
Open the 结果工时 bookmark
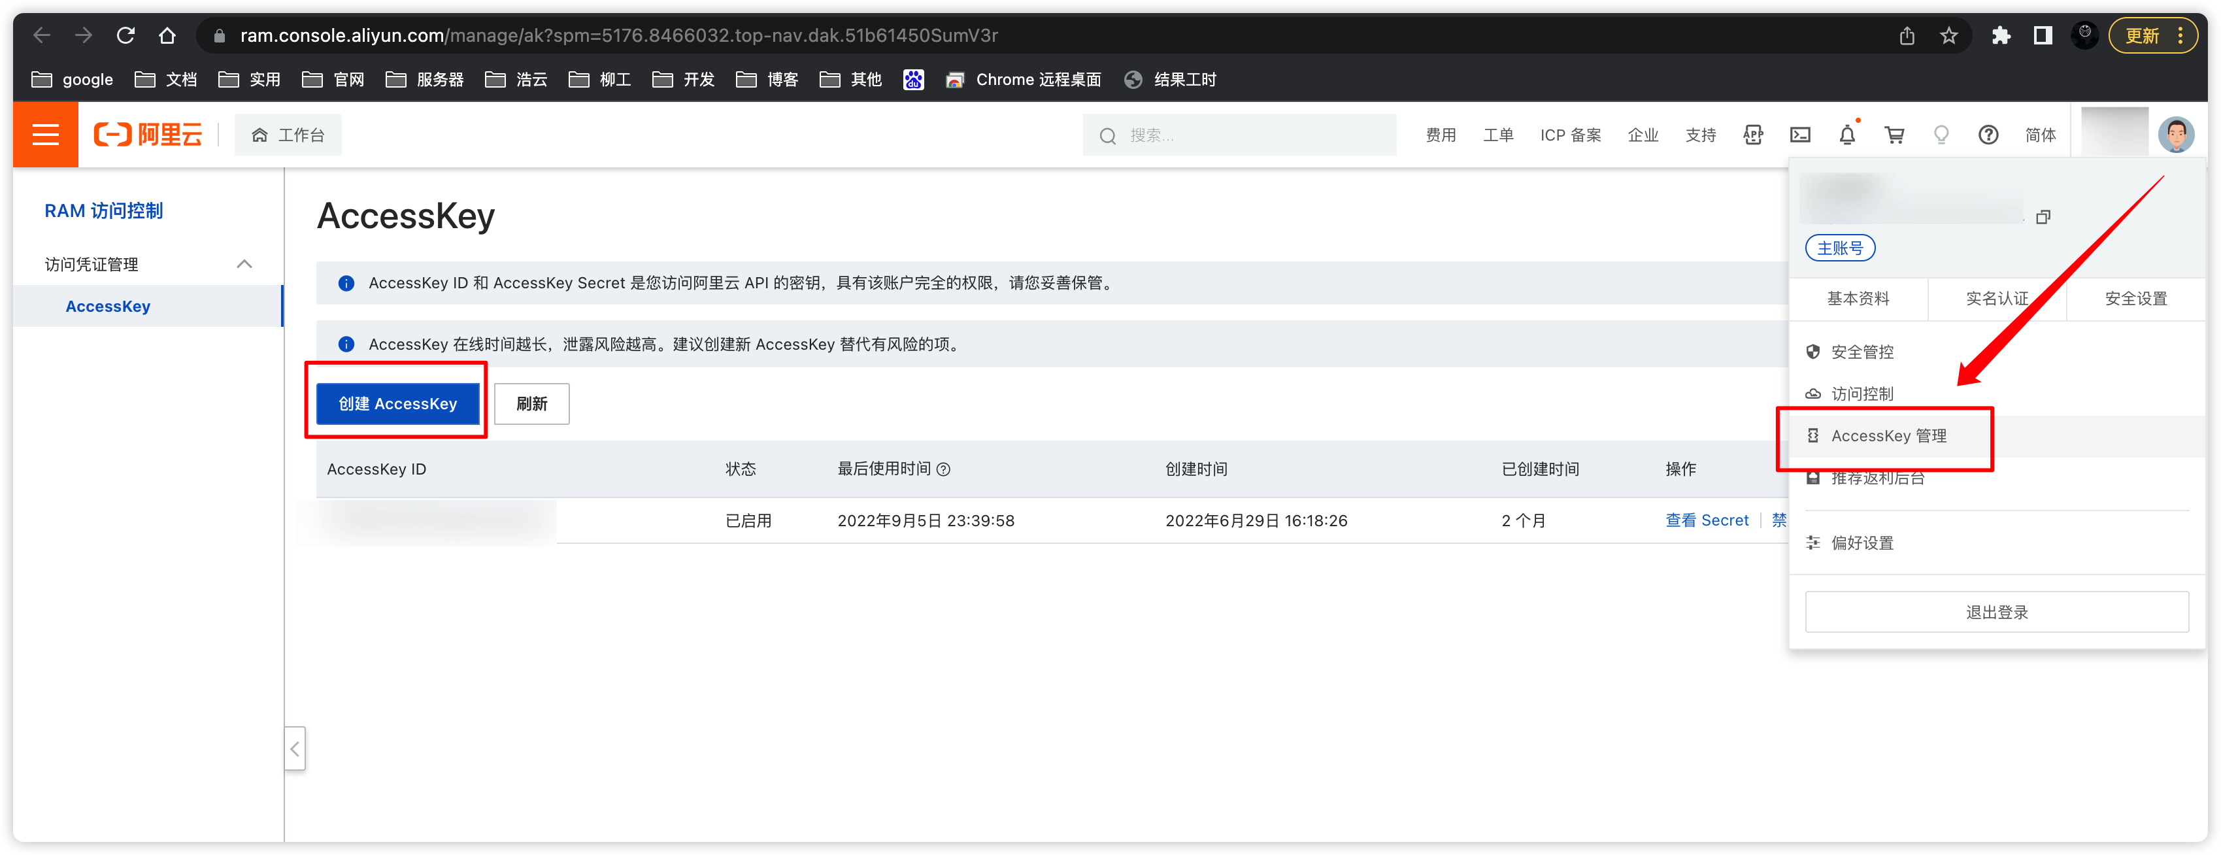point(1171,79)
